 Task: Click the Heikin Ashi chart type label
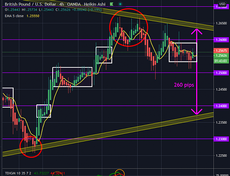tap(95, 4)
